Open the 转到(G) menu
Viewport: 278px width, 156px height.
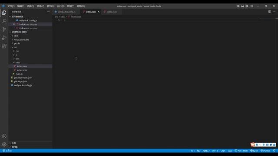(50, 6)
